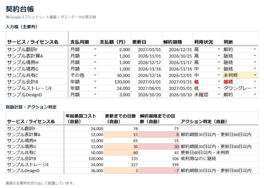The image size is (264, 188).
Task: Select the highlighted days-to-renewal cell 3
Action: coord(121,170)
